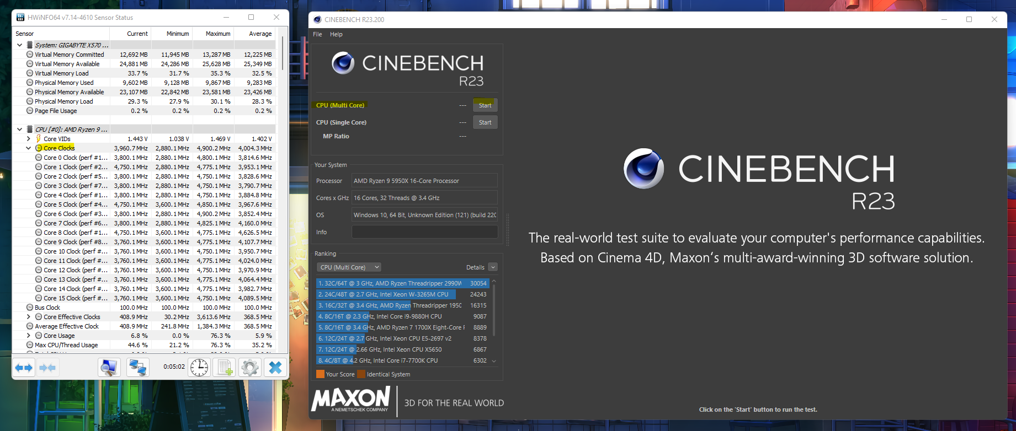Viewport: 1016px width, 431px height.
Task: Click the Cinebench logo sphere in left panel
Action: click(343, 63)
